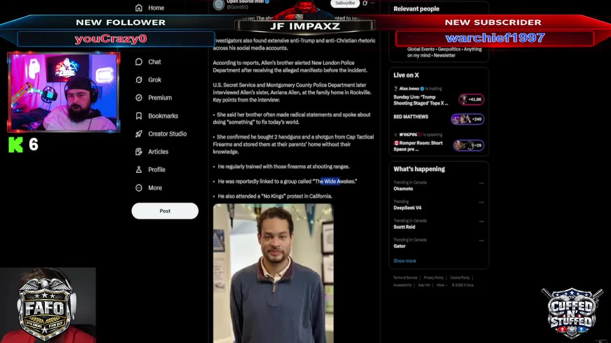Open the suspect photo in the post

pyautogui.click(x=273, y=273)
